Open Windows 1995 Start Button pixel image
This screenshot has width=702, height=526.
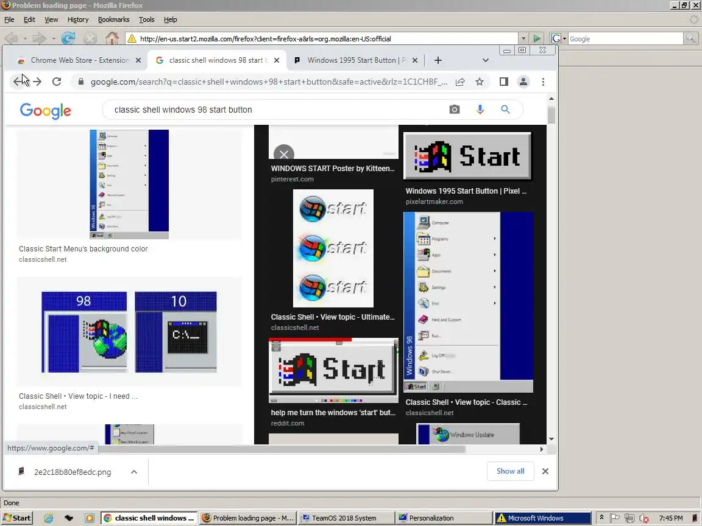(467, 156)
